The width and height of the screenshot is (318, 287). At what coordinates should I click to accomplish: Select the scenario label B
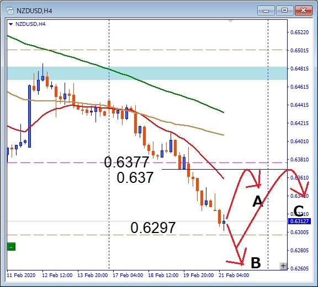256,263
